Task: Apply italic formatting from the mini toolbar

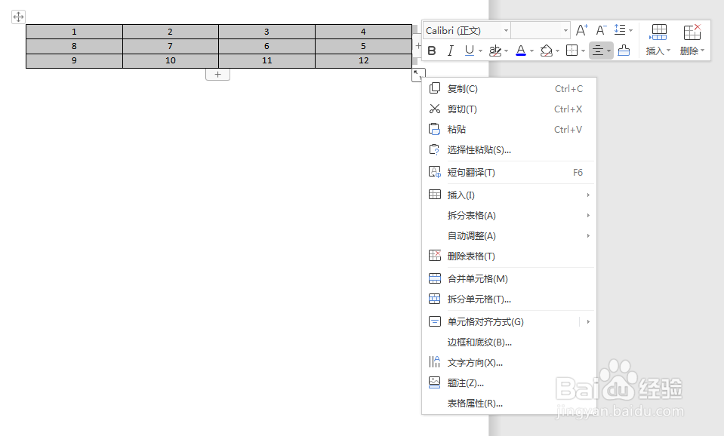Action: tap(449, 51)
